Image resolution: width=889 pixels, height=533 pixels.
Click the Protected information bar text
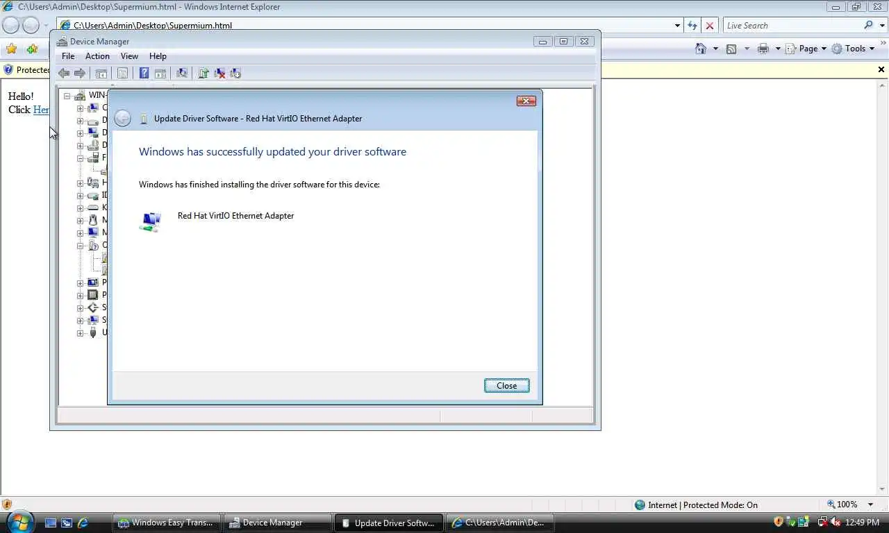click(33, 69)
